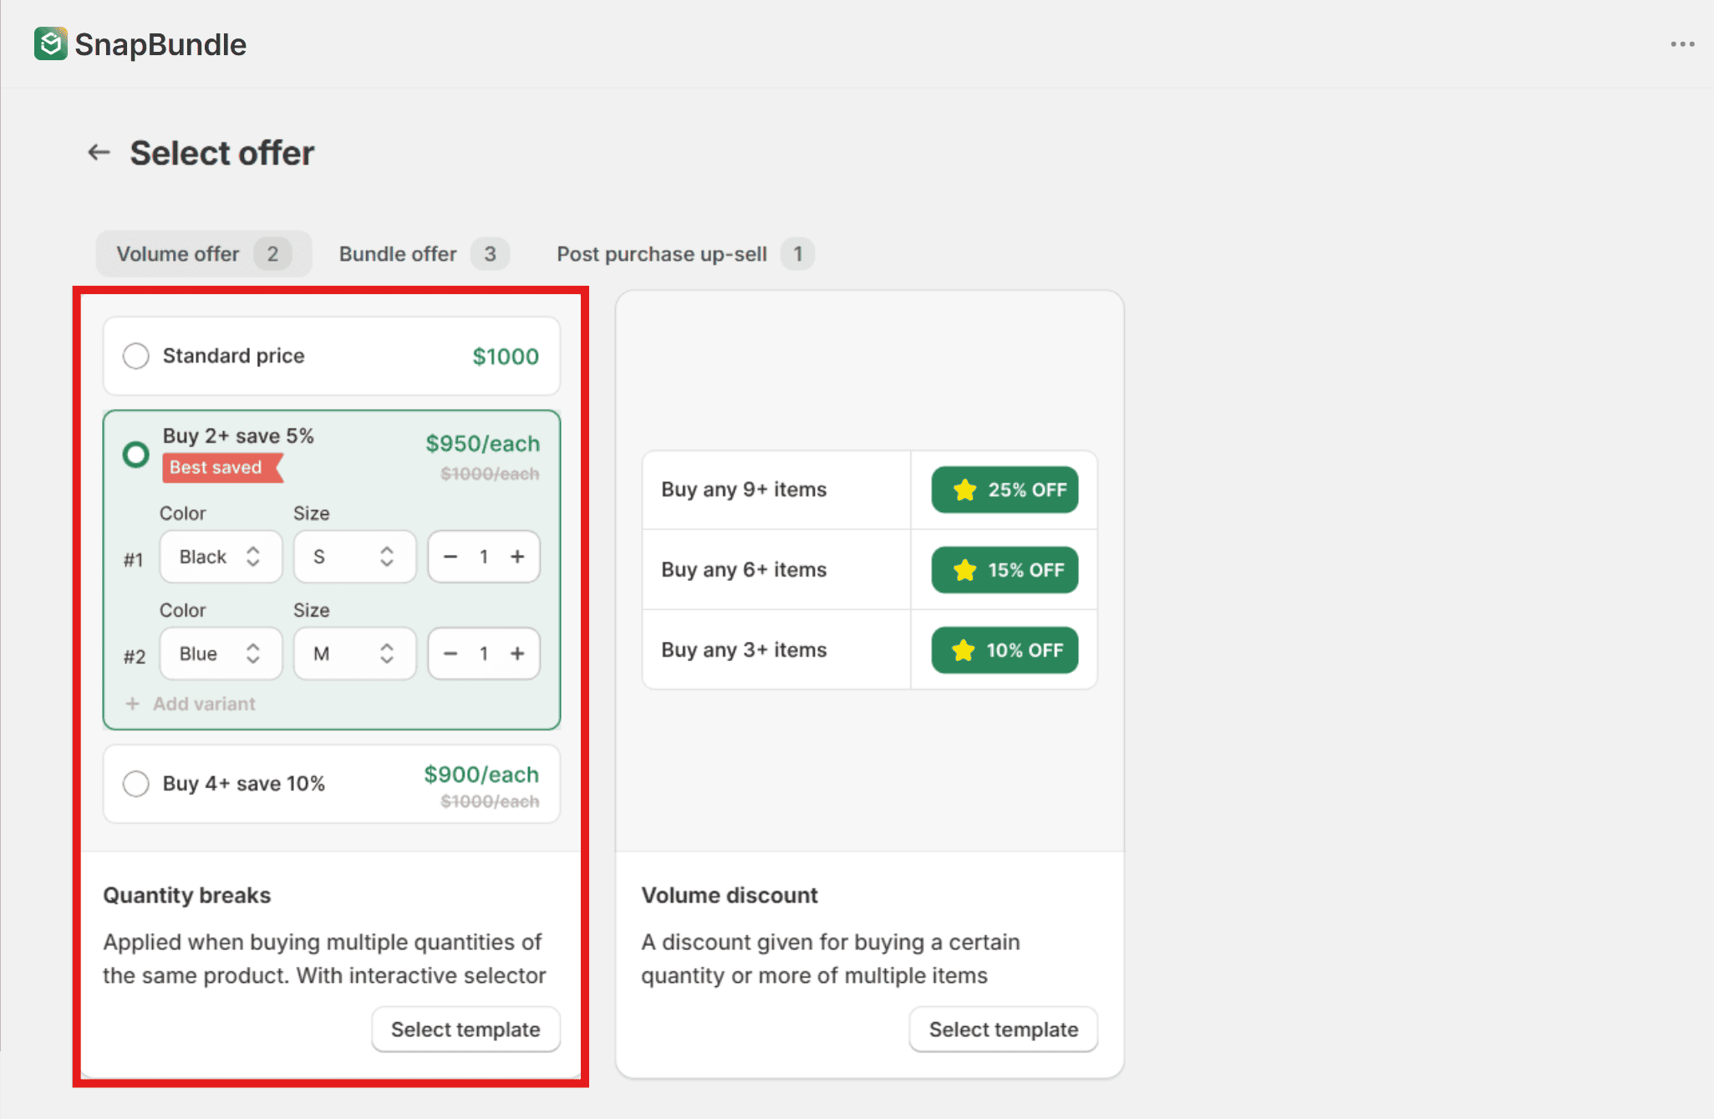Click the Best saved red ribbon label
This screenshot has height=1119, width=1714.
222,468
